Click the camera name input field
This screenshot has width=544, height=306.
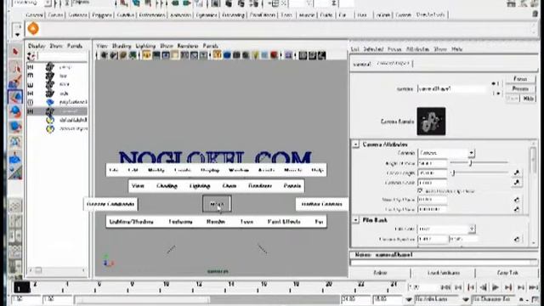click(452, 88)
